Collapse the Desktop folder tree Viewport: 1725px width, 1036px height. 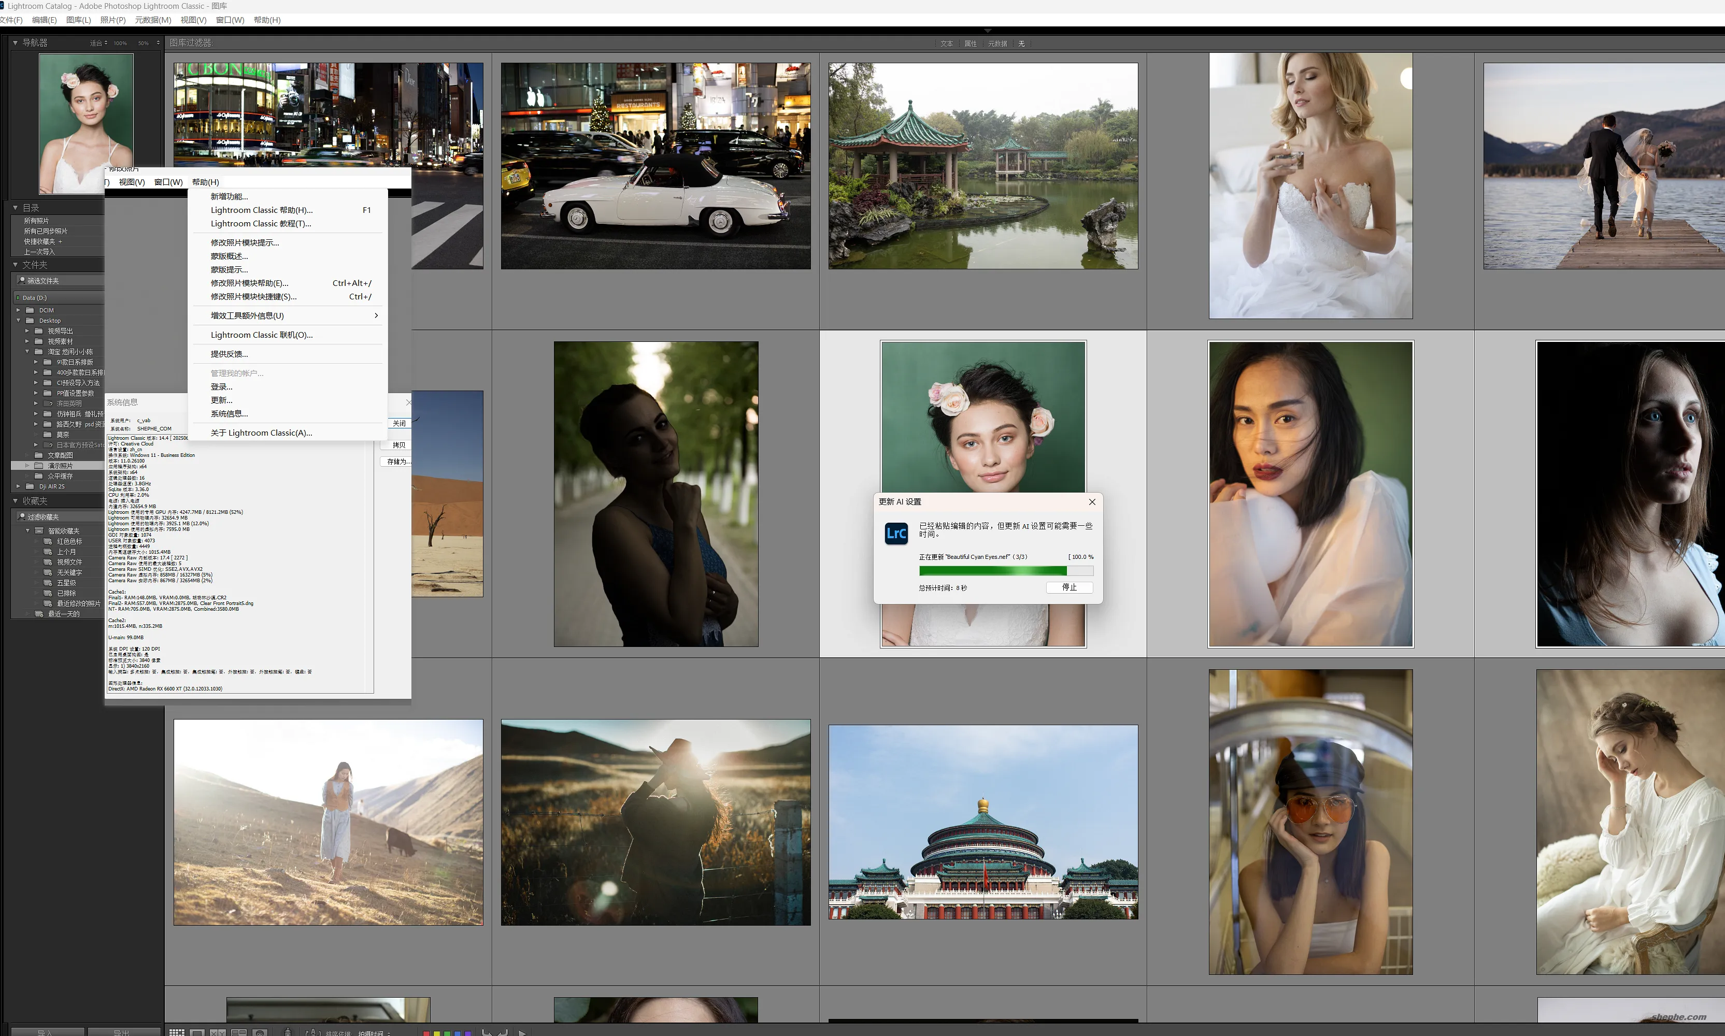tap(19, 321)
